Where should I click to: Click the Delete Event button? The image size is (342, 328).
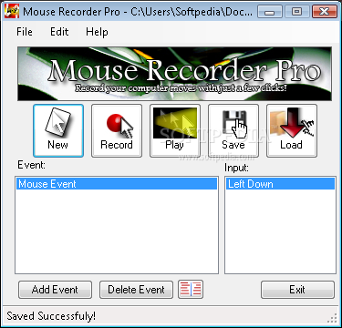136,290
